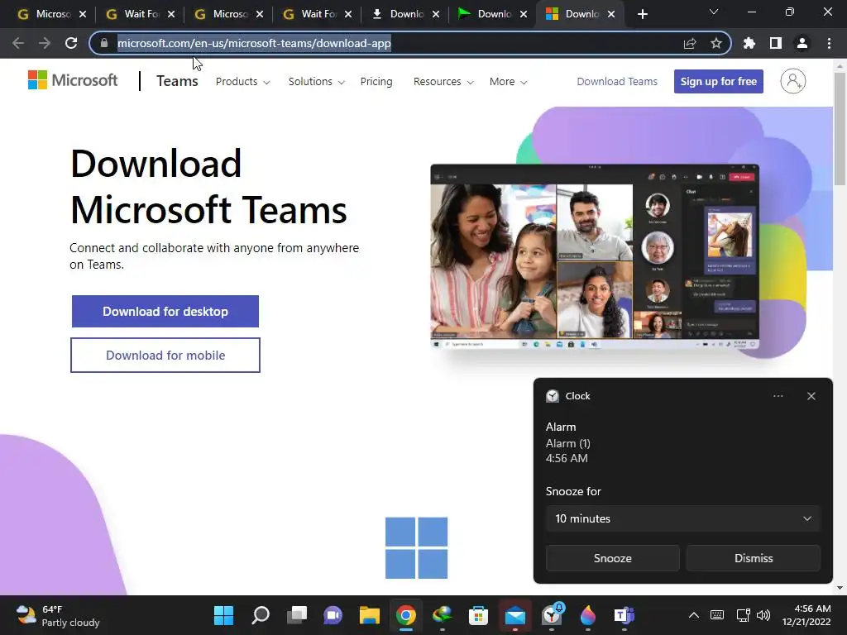This screenshot has height=635, width=847.
Task: Click the Teams meeting screenshot image
Action: pos(595,257)
